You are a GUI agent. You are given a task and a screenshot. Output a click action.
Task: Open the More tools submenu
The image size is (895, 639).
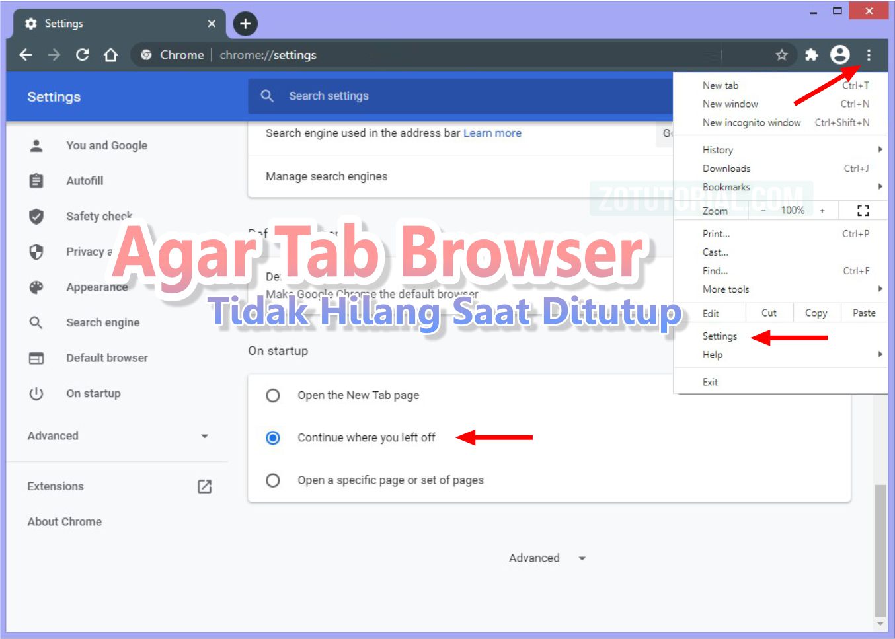(x=726, y=289)
